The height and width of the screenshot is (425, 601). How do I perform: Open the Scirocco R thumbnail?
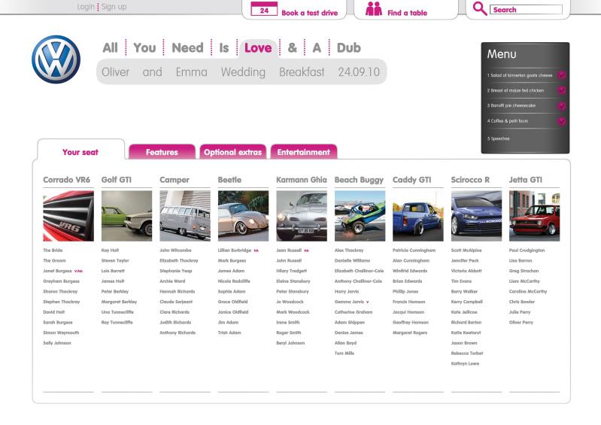(476, 216)
